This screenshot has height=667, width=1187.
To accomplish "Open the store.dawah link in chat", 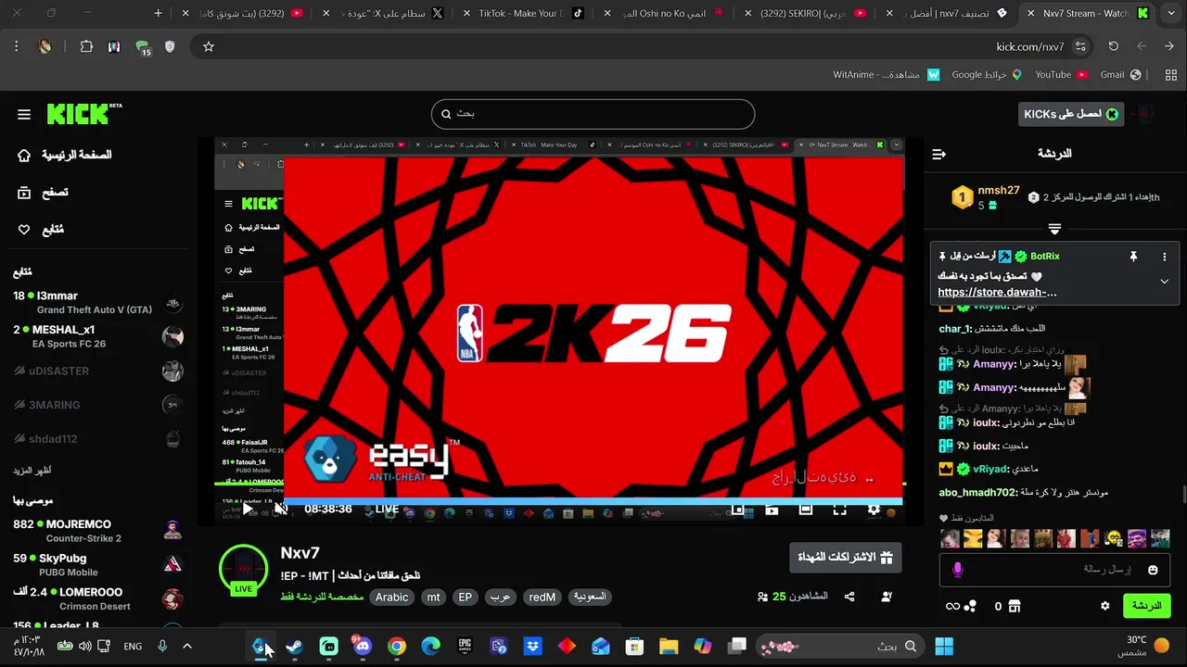I will [x=997, y=293].
